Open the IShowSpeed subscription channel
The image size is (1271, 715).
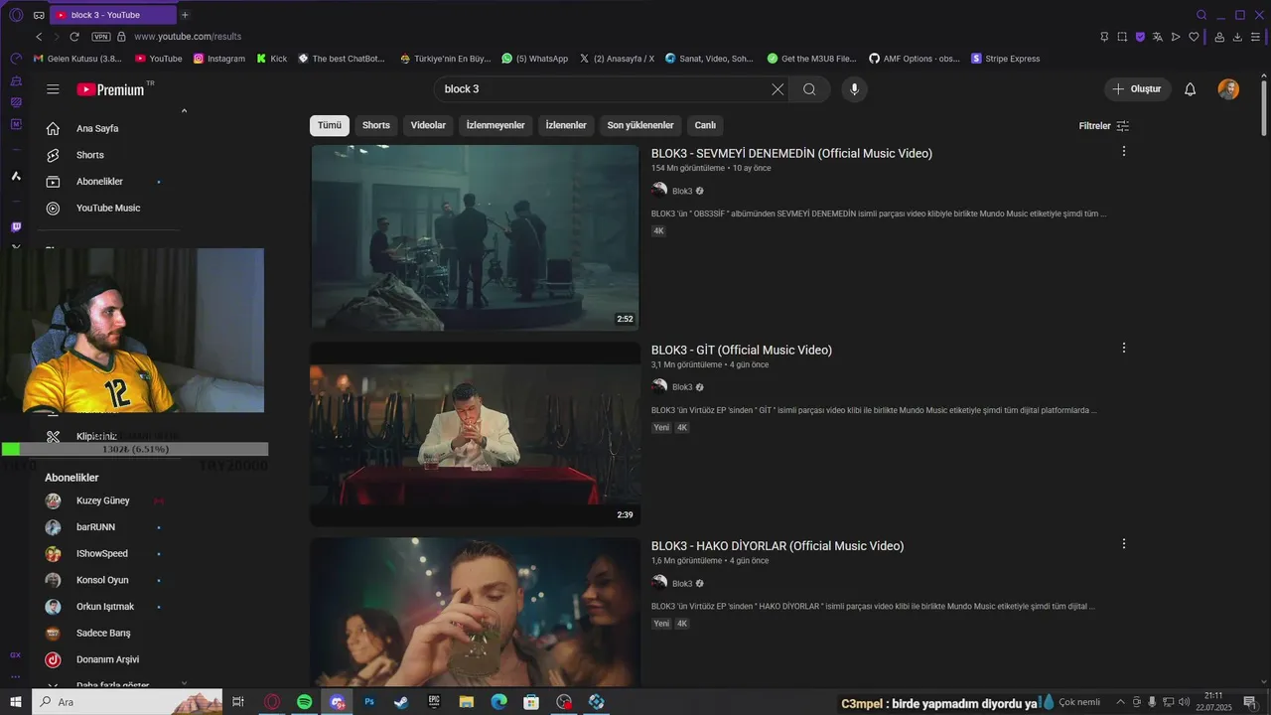pyautogui.click(x=102, y=553)
